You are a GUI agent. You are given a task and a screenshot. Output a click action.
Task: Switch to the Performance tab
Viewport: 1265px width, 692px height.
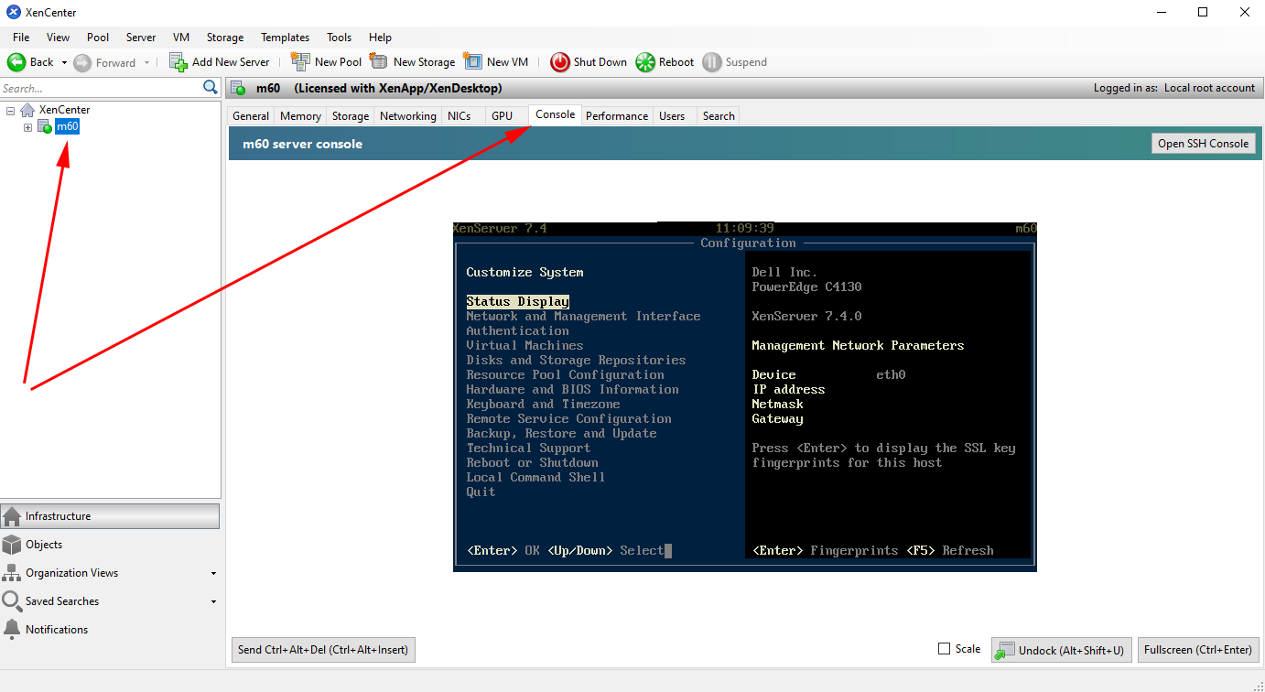click(x=617, y=116)
